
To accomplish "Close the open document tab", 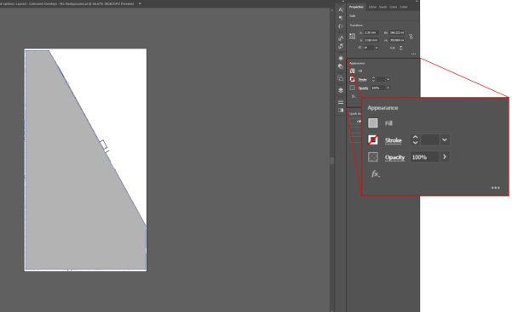I will click(140, 3).
